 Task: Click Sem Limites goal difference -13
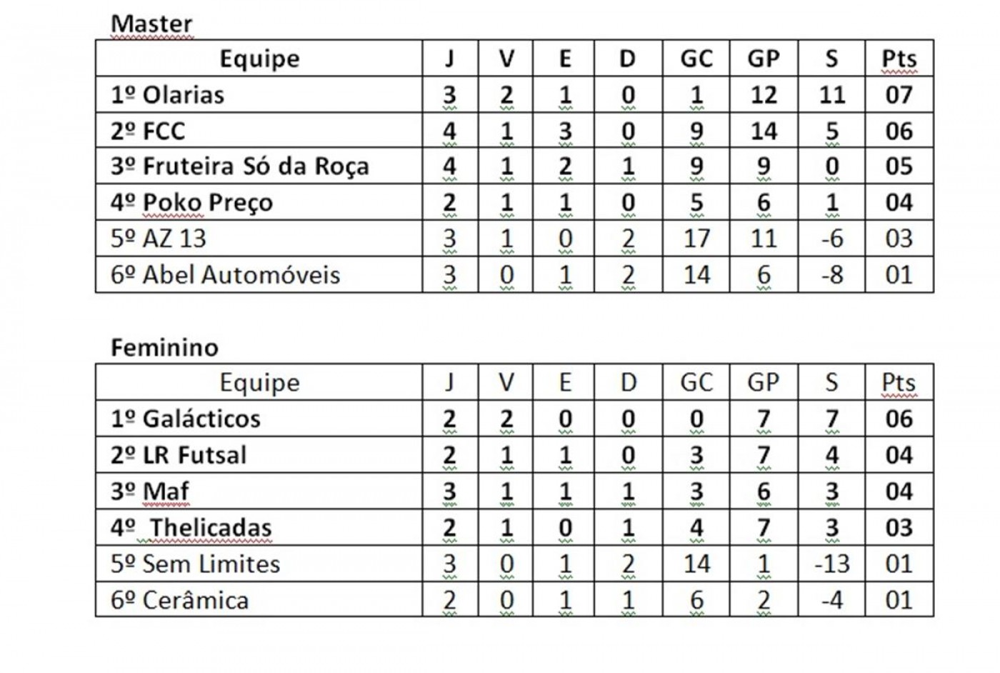click(831, 564)
